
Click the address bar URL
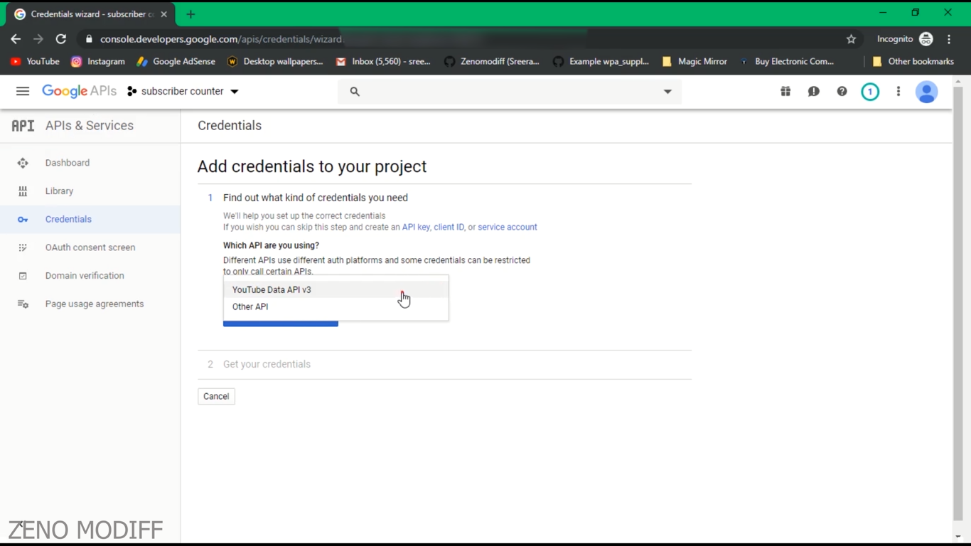[221, 39]
